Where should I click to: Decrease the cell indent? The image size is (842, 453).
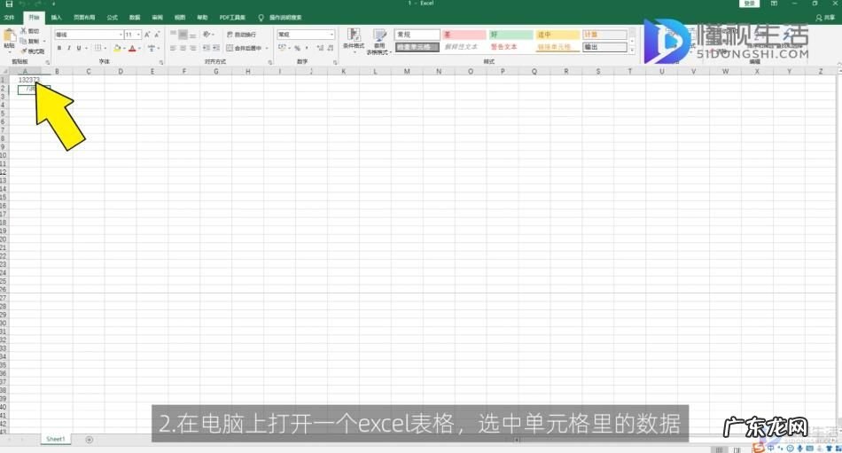207,49
